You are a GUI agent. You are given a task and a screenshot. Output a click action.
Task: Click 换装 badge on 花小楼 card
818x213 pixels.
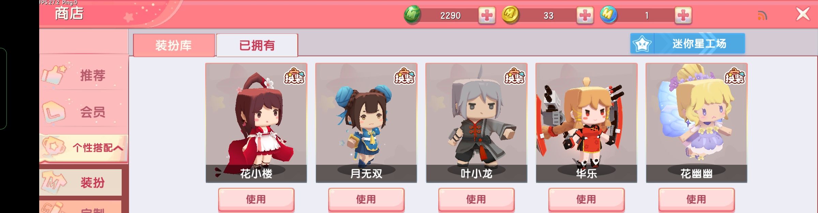(294, 76)
